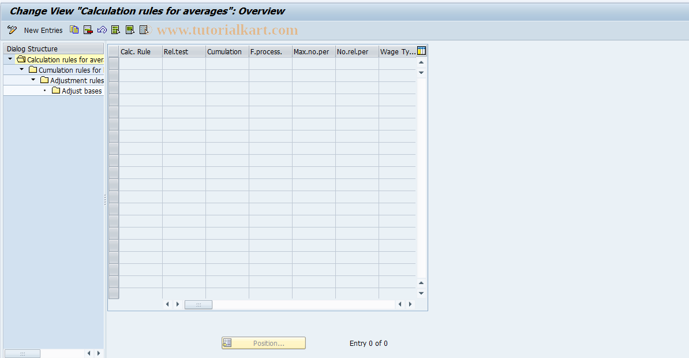Click the Dialog Structure panel header
Viewport: 689px width, 358px height.
tap(54, 49)
